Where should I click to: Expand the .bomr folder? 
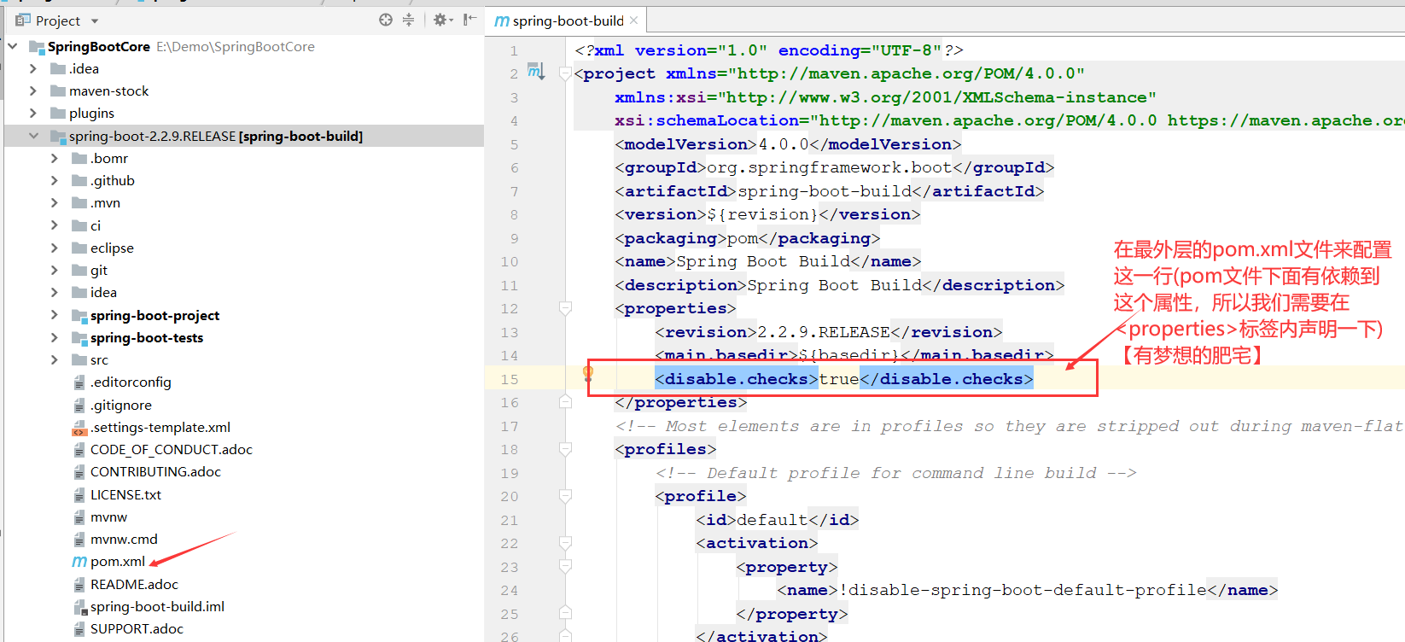point(55,158)
